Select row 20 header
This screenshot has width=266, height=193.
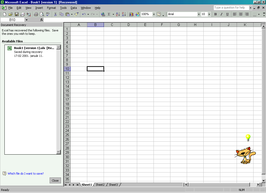(x=67, y=113)
